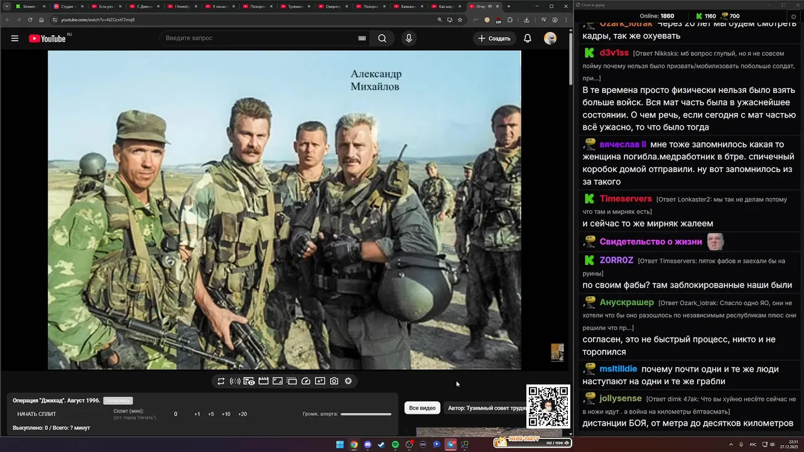Click username 'd3v1ss' in chat

tap(614, 53)
